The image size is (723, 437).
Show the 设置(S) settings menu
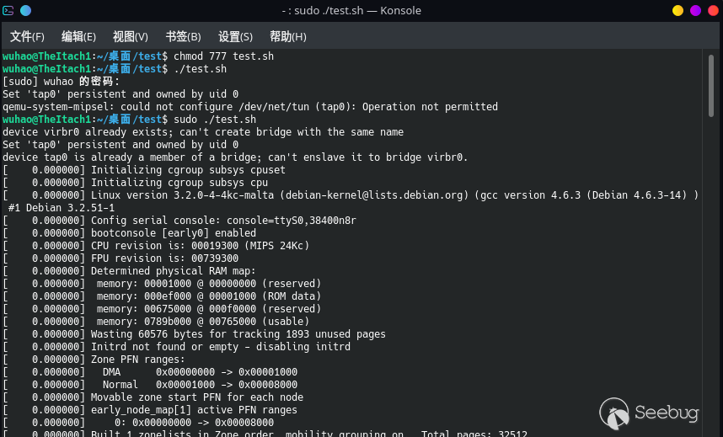click(x=235, y=37)
